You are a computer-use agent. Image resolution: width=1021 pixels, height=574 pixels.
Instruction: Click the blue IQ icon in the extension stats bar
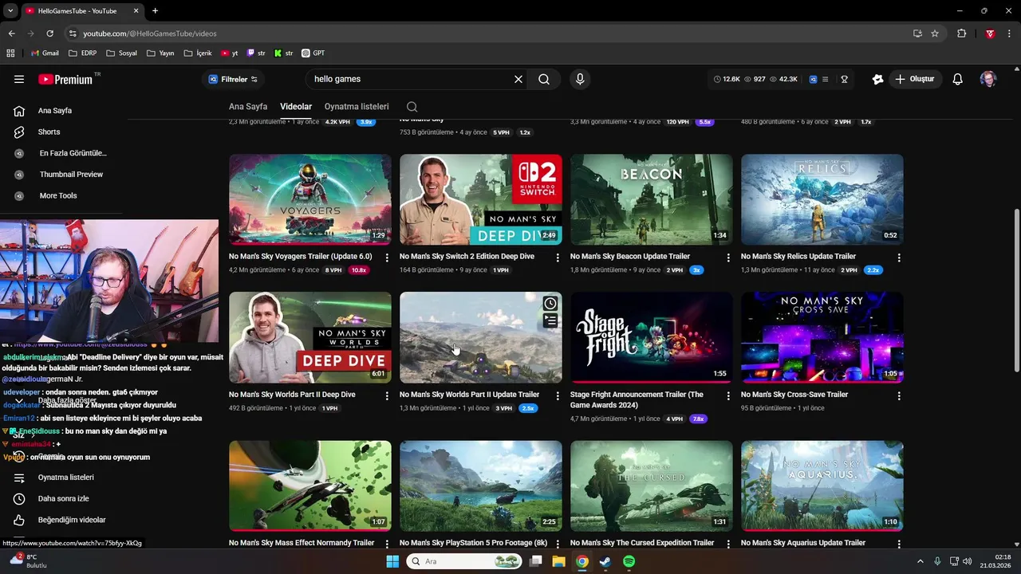pyautogui.click(x=813, y=79)
